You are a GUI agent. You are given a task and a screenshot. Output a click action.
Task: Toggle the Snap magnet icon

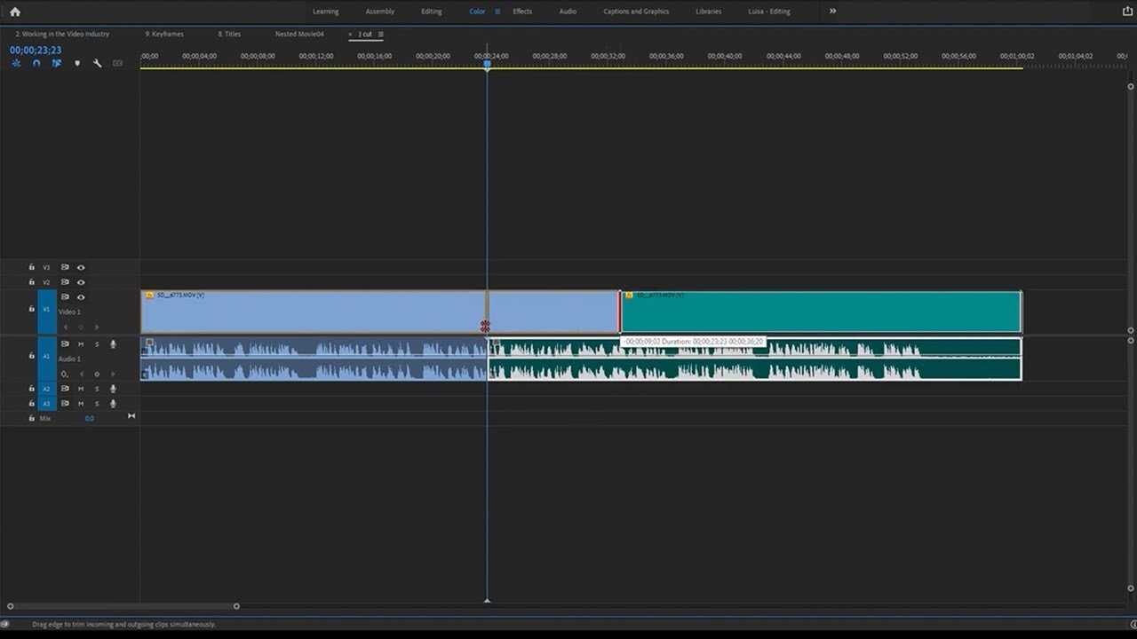coord(36,63)
